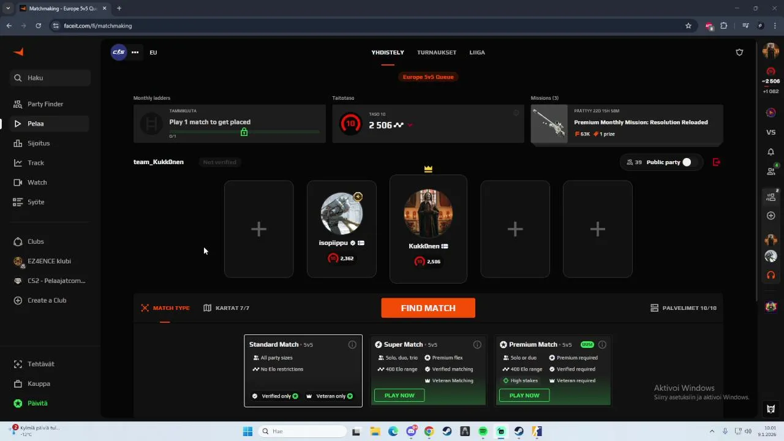784x441 pixels.
Task: Click the FIND MATCH button
Action: 428,308
